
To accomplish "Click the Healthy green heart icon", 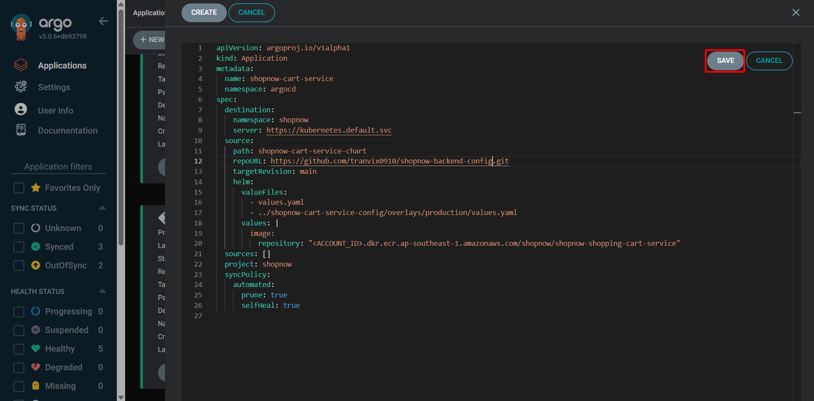I will pos(36,349).
